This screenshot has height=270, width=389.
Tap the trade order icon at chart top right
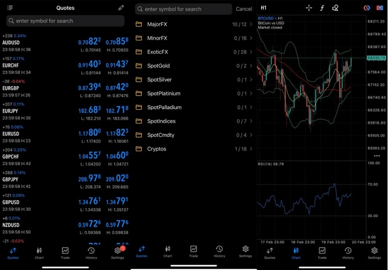pyautogui.click(x=380, y=8)
